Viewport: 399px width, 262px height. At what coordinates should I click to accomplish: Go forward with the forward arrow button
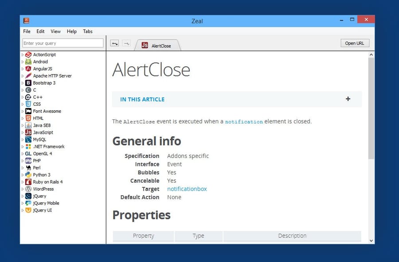point(126,43)
